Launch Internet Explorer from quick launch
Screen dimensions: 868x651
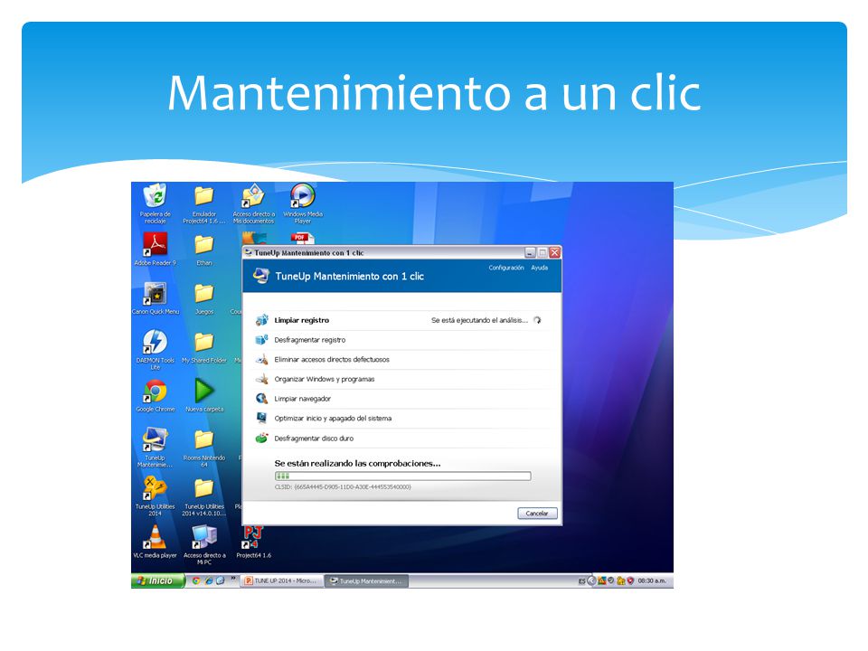[x=208, y=580]
